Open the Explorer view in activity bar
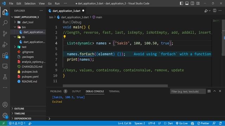Screen dimensions: 225x126 tap(5, 12)
